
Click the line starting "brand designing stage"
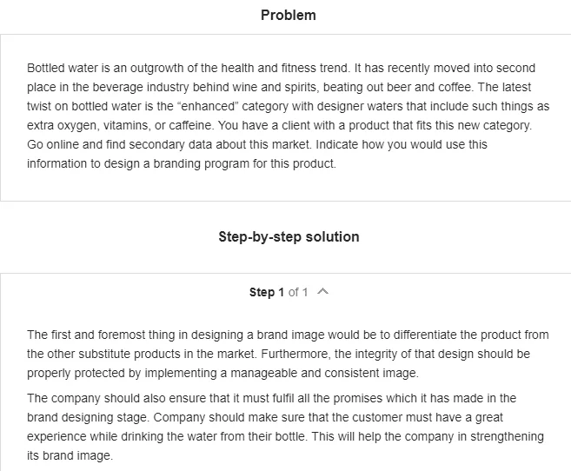click(x=265, y=417)
